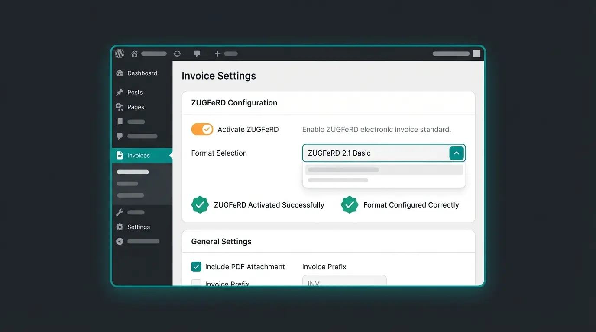The height and width of the screenshot is (332, 596).
Task: Navigate to the Posts menu item
Action: click(x=136, y=92)
